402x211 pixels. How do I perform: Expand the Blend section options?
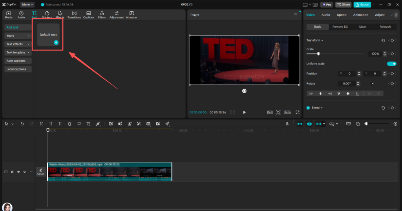point(322,108)
